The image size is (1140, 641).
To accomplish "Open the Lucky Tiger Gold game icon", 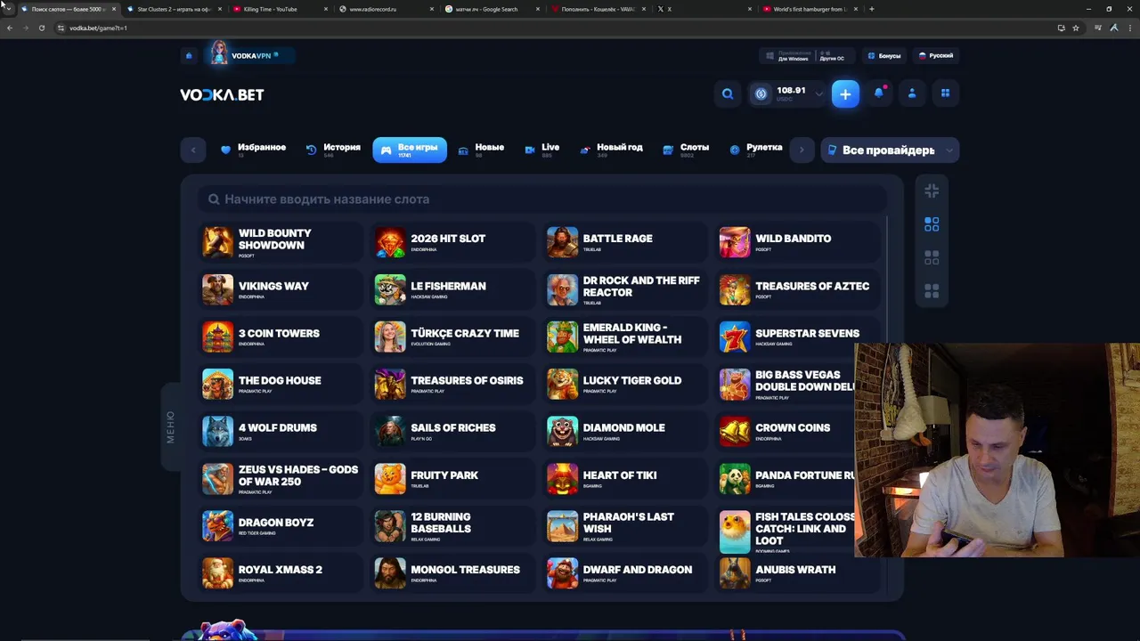I will coord(562,384).
